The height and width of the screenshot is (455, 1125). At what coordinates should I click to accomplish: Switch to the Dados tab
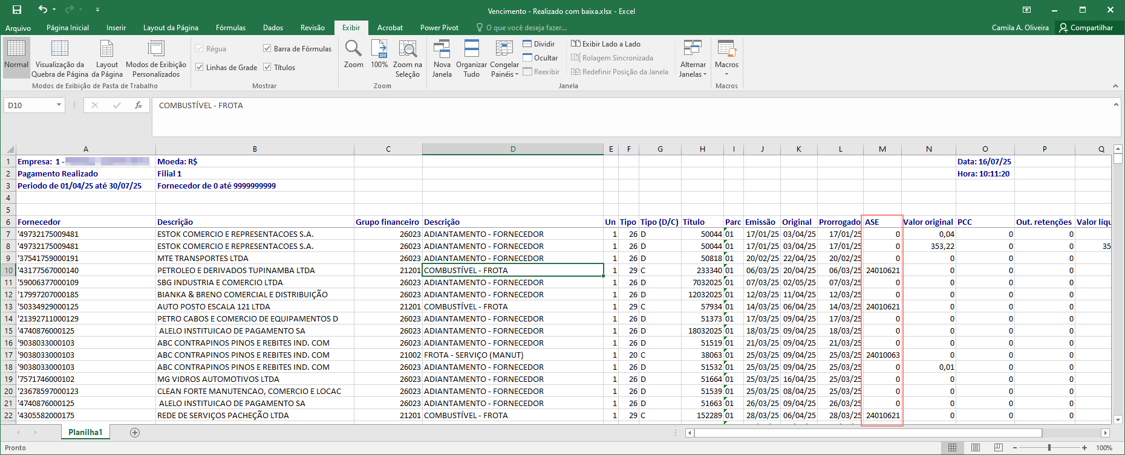273,28
